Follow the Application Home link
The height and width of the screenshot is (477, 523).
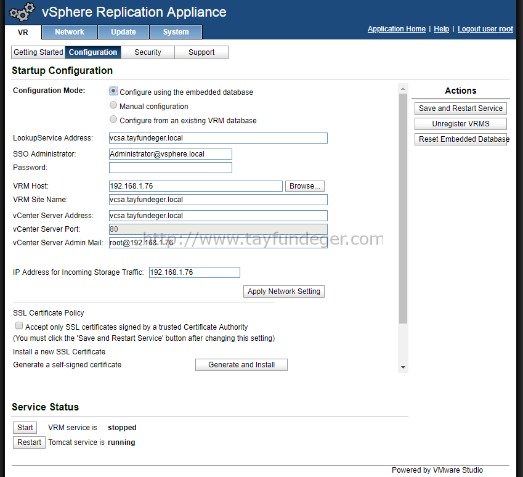[x=397, y=29]
